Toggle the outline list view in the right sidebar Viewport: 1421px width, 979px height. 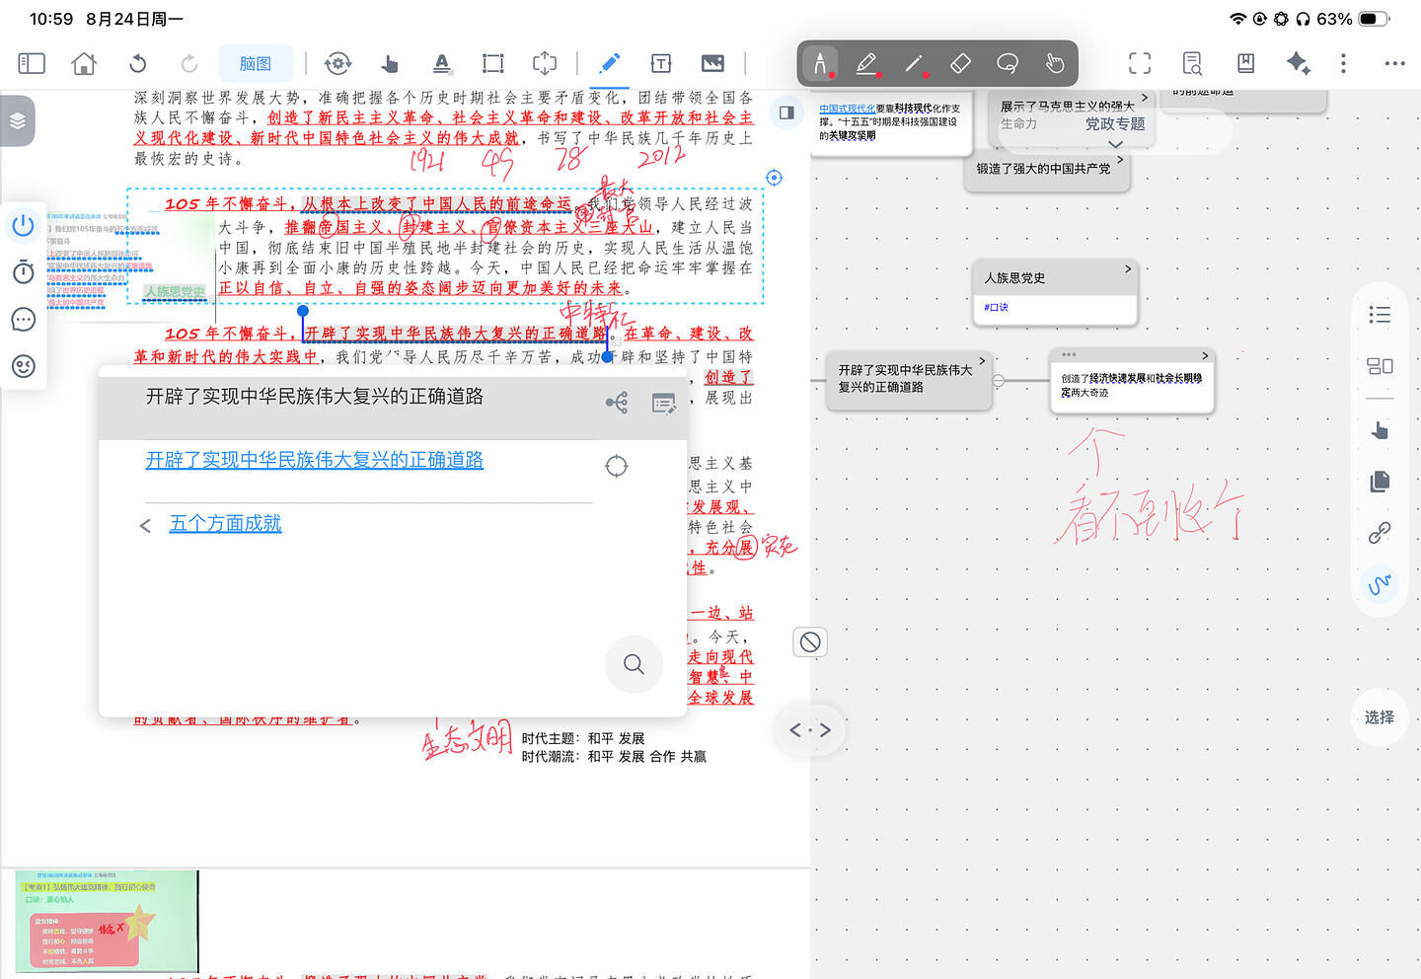point(1380,315)
